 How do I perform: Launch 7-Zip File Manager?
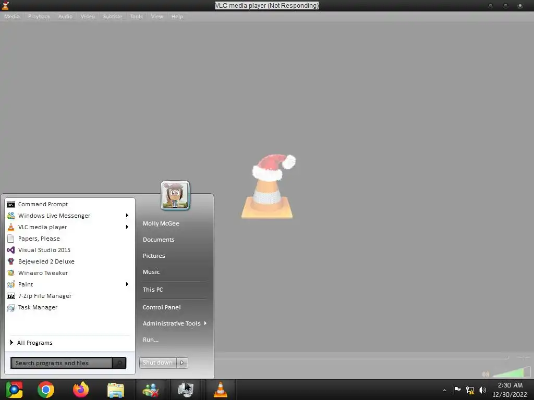point(70,296)
